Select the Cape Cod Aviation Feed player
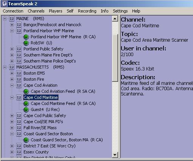 click(x=63, y=91)
